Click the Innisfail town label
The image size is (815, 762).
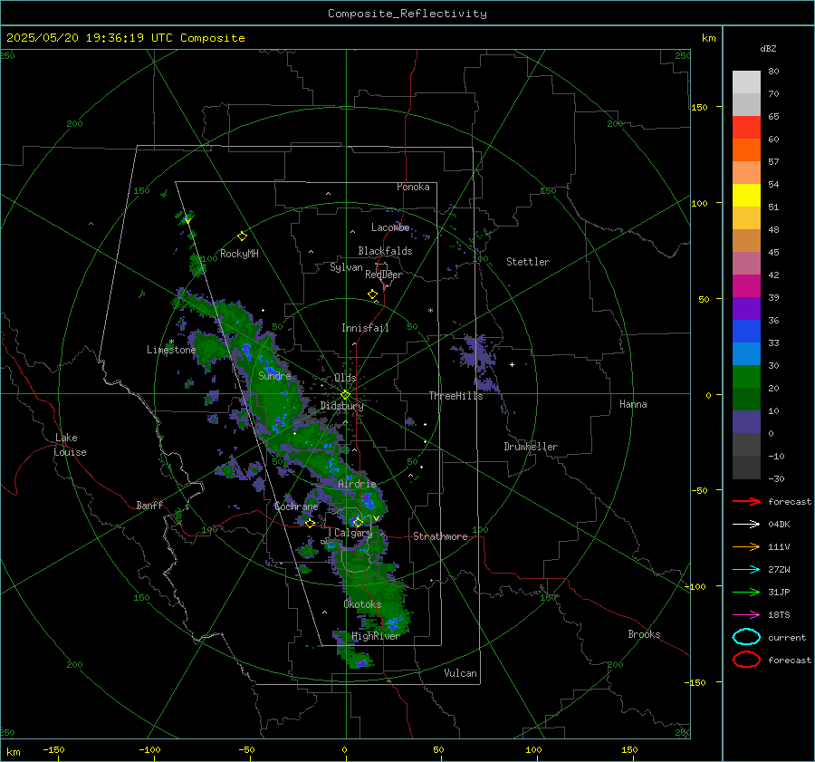365,328
